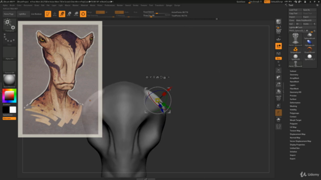Select the Sphere3D_1 tool thumbnail
Viewport: 321px width, 180px height.
[309, 57]
